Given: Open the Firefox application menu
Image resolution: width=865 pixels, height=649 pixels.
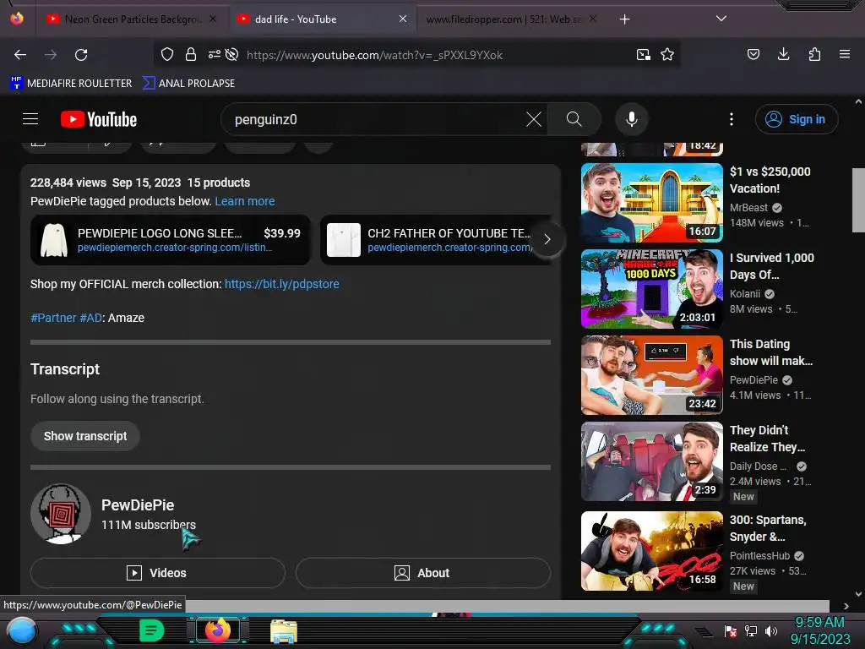Looking at the screenshot, I should (x=844, y=54).
